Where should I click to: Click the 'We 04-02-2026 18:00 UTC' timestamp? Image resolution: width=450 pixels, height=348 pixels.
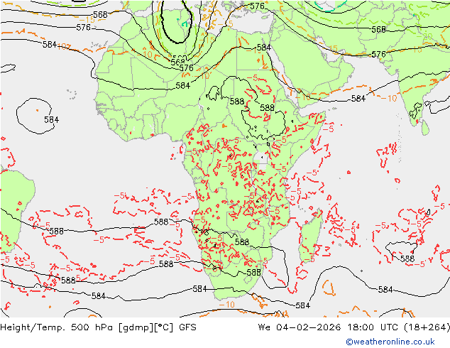tap(328, 327)
